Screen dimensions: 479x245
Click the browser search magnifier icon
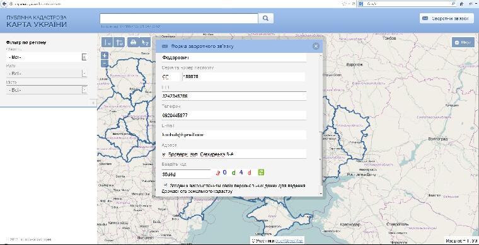click(x=453, y=4)
